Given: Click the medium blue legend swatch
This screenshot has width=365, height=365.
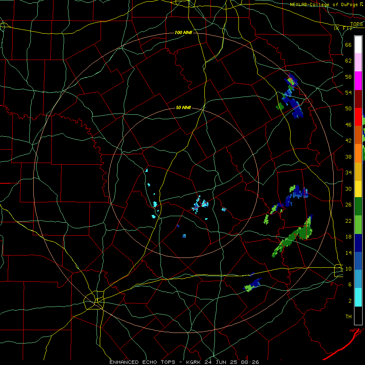Looking at the screenshot, I should click(x=358, y=261).
